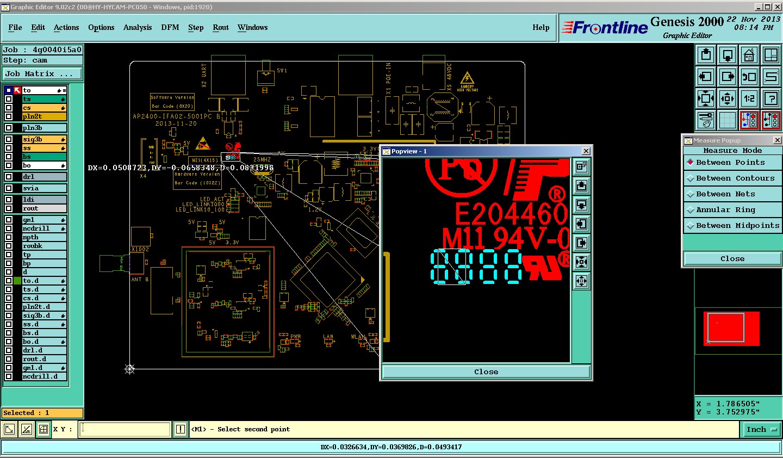Click the black net traffic-light icon
Image resolution: width=783 pixels, height=458 pixels.
pos(771,120)
